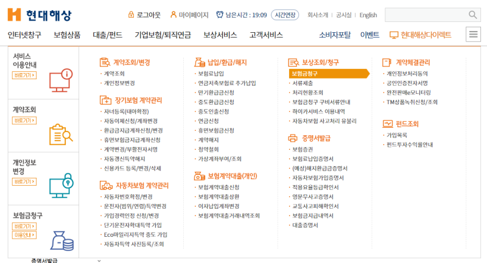The image size is (487, 263).
Task: Open the 개인정보변경 link
Action: [x=119, y=83]
